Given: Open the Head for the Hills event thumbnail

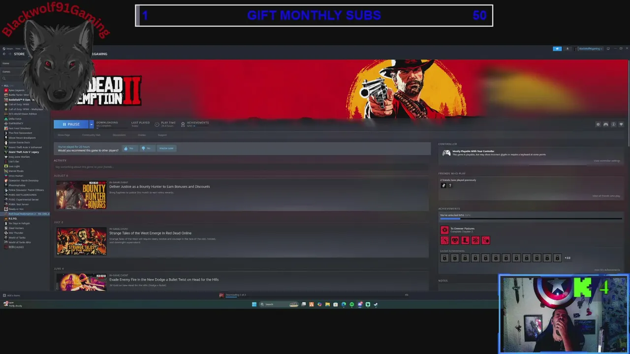Looking at the screenshot, I should tap(81, 281).
